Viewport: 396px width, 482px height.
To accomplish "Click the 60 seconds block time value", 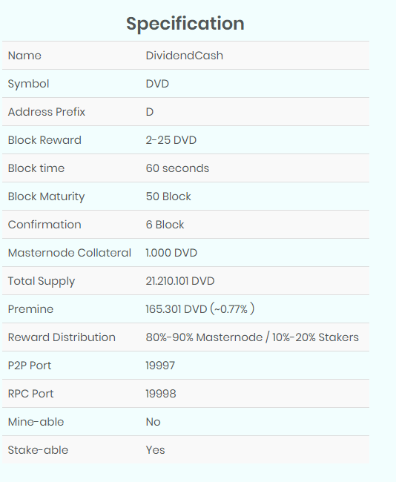I will pos(177,168).
